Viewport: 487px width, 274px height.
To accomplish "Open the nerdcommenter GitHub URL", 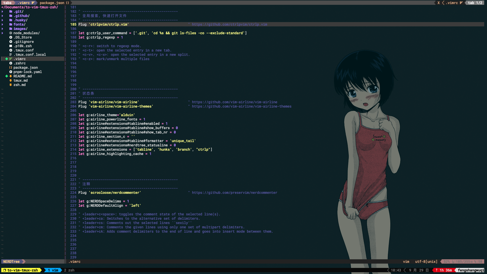I will [x=234, y=193].
